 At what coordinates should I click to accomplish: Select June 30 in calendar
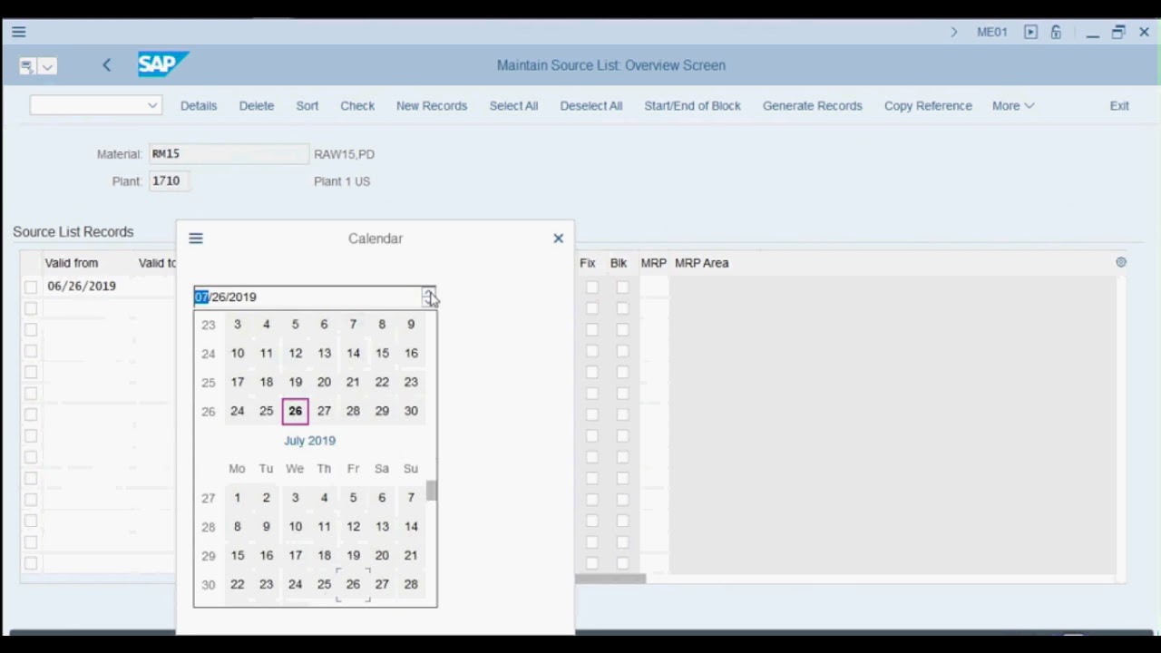pos(411,411)
